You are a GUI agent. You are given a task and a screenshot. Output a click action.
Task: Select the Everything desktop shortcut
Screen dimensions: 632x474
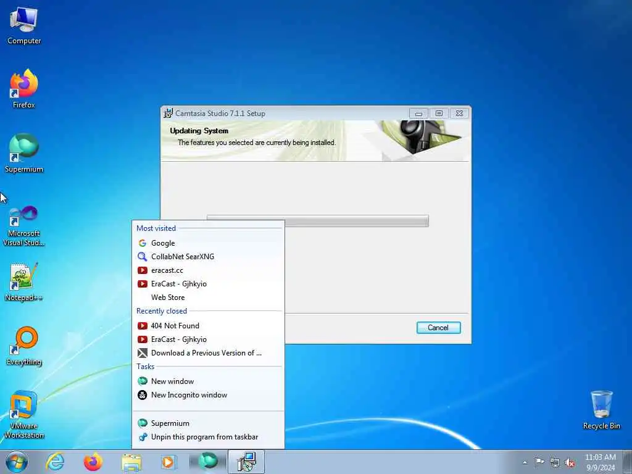tap(24, 346)
